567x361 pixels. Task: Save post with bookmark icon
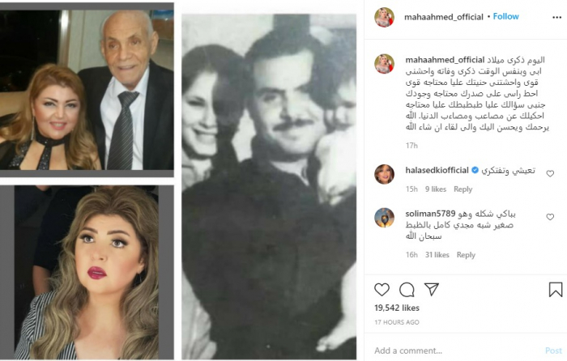[556, 290]
